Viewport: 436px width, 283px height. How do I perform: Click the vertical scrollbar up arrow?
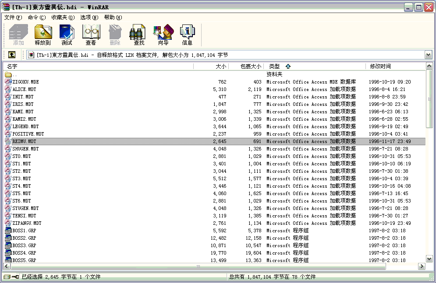(x=429, y=66)
